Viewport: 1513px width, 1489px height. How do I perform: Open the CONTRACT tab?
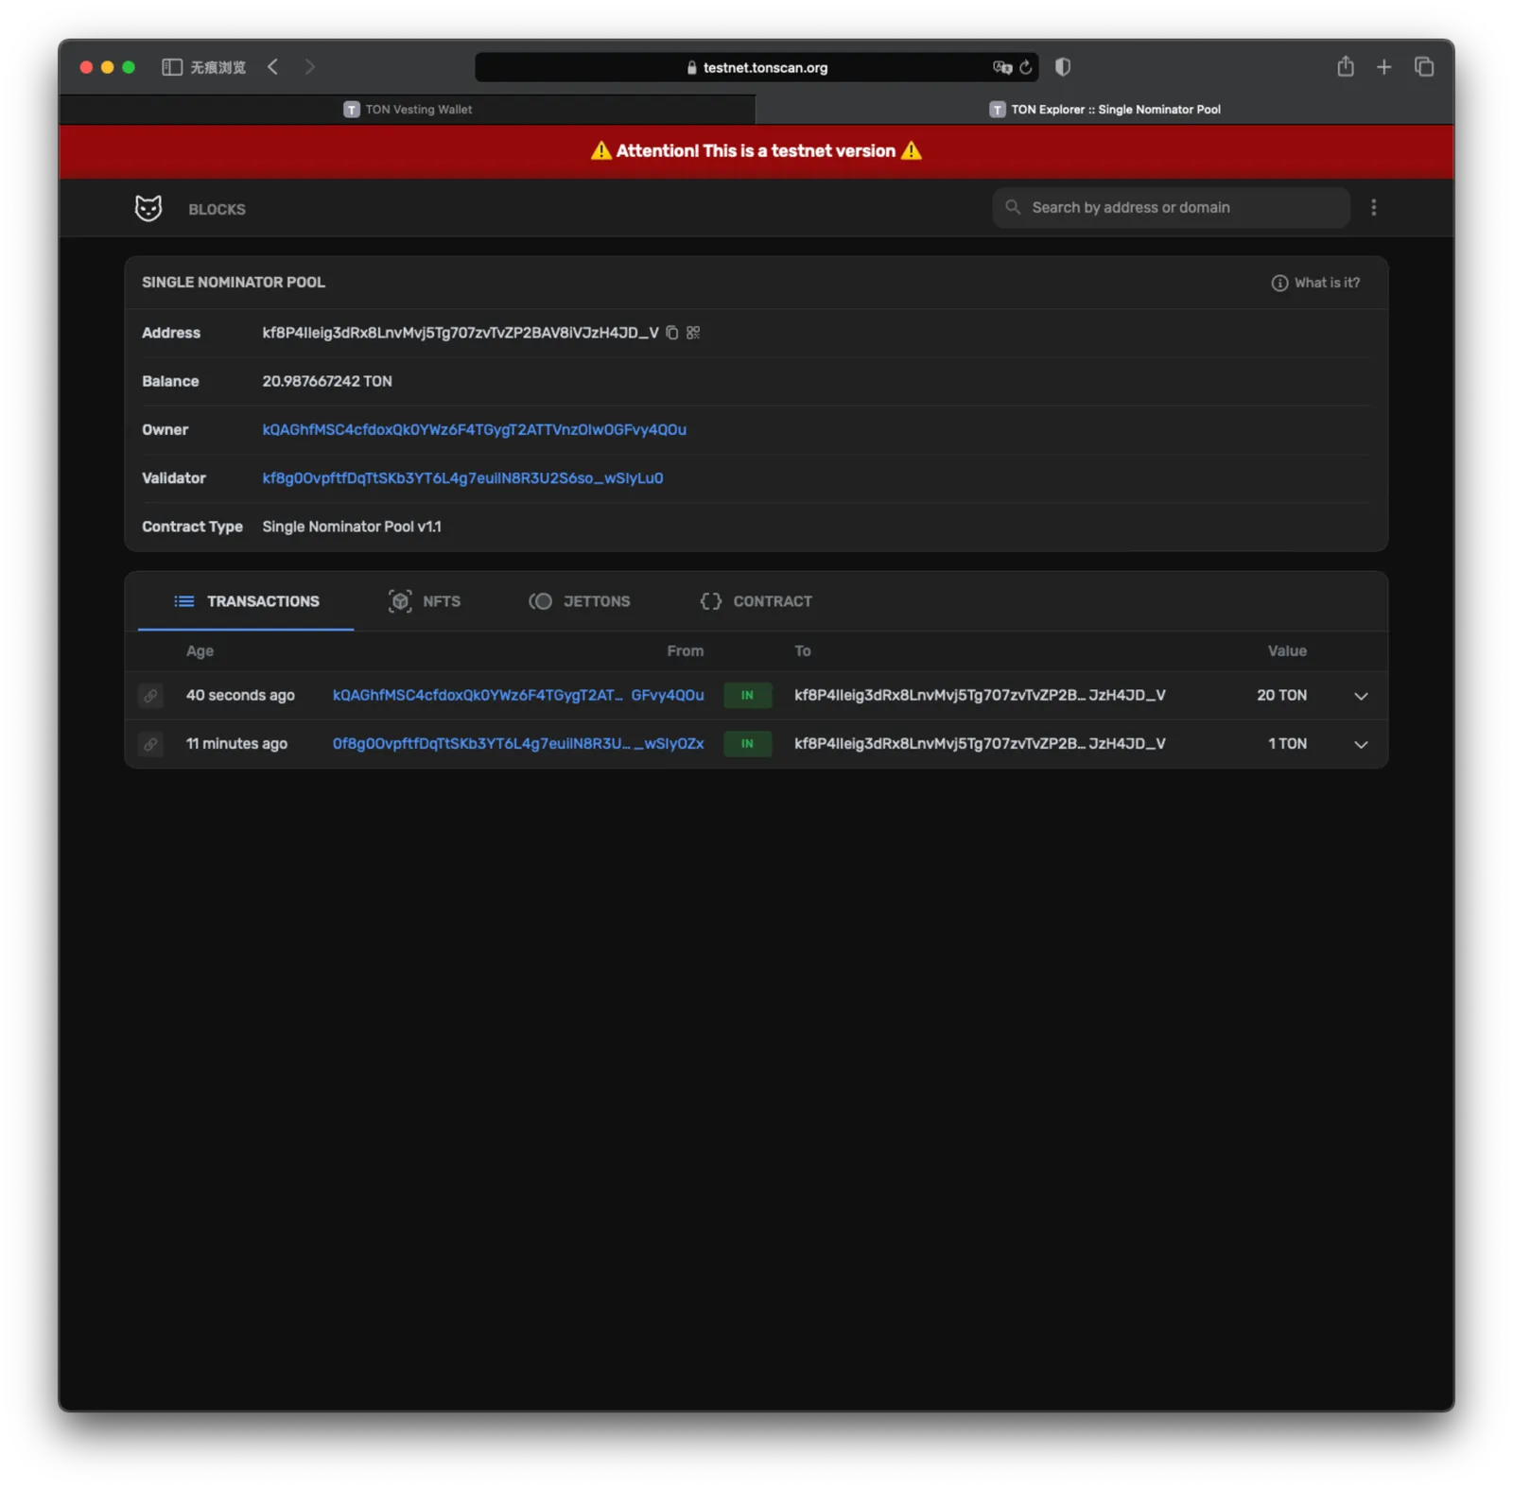tap(756, 601)
